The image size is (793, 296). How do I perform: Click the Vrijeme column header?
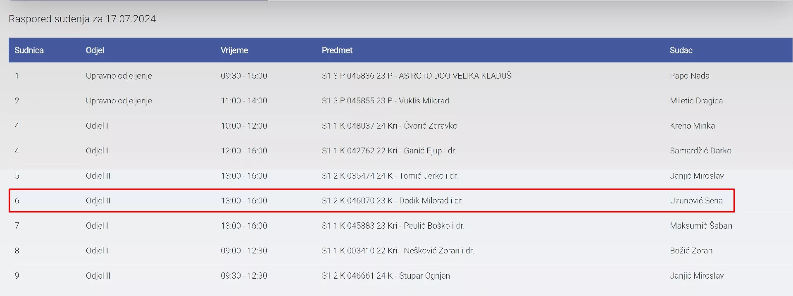[x=234, y=50]
